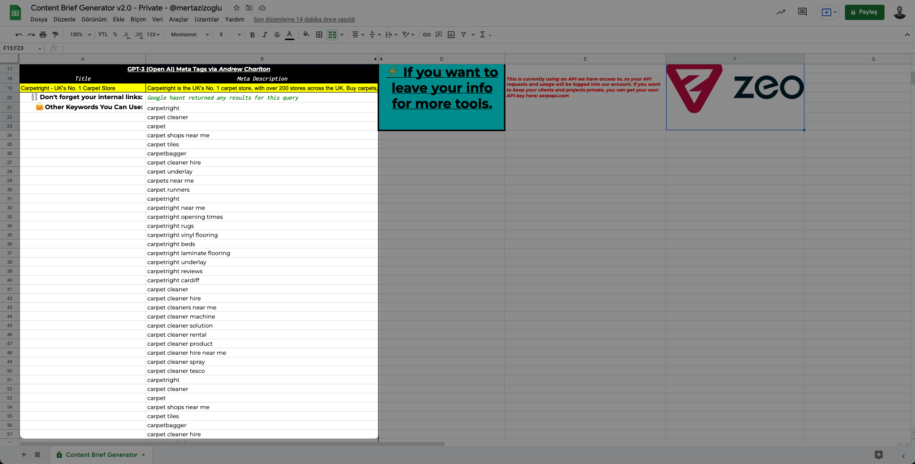Open horizontal align dropdown
Viewport: 915px width, 464px height.
tap(358, 35)
